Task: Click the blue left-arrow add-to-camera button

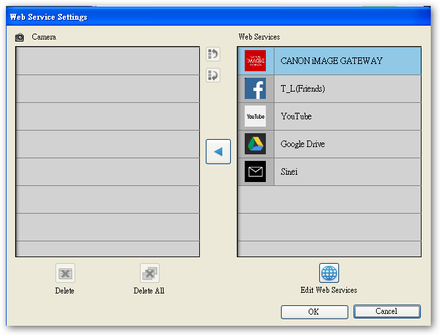Action: point(218,152)
